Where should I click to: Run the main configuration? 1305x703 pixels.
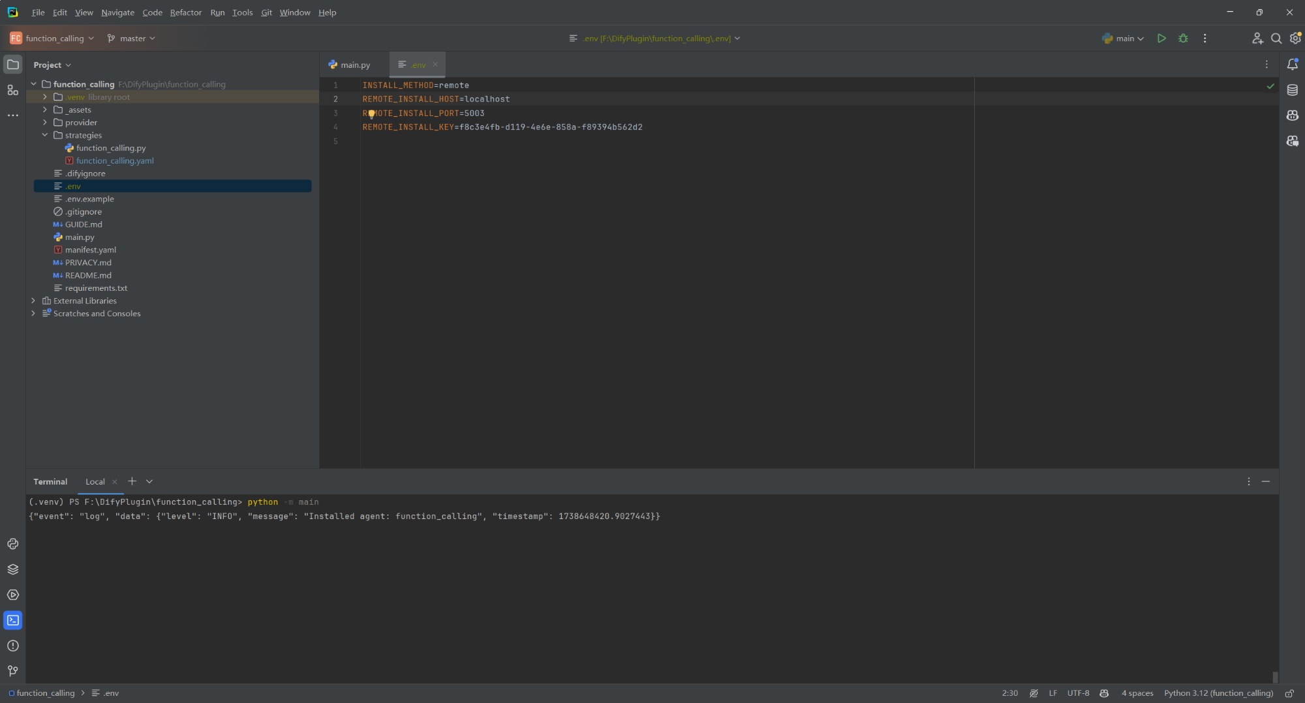click(1161, 38)
